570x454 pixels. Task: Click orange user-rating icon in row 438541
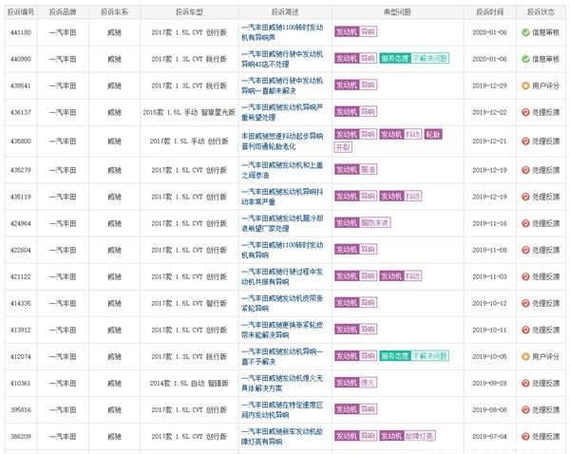coord(525,85)
